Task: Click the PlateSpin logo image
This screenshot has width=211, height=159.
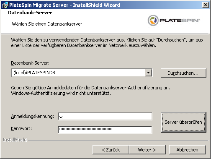Action: [x=174, y=21]
